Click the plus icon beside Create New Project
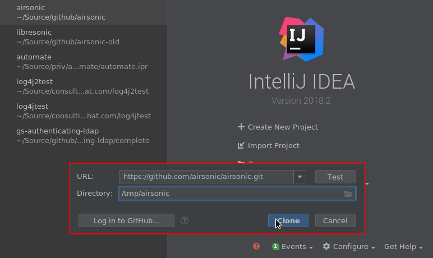 [x=241, y=127]
